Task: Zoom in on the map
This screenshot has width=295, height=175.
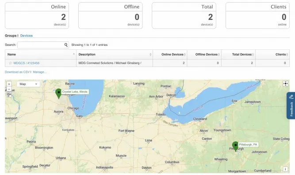Action: pos(9,84)
